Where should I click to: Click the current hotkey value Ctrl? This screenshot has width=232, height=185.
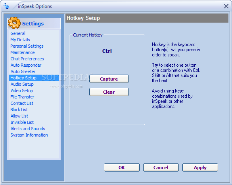(x=107, y=51)
